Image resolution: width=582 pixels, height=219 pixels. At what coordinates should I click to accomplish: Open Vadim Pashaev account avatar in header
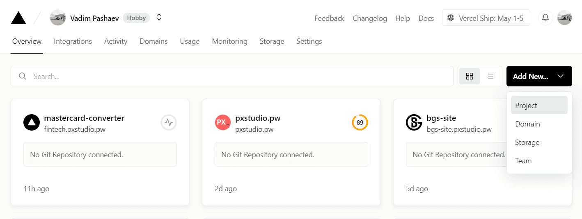coord(58,18)
